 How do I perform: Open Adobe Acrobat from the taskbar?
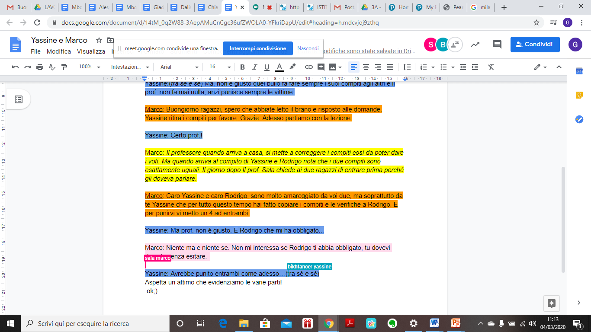click(x=350, y=323)
